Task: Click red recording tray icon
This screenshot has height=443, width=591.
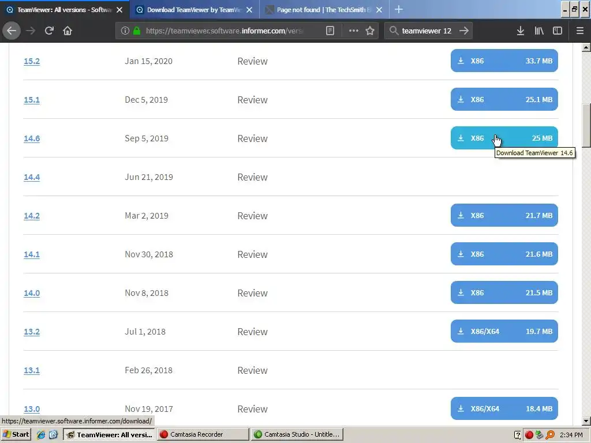Action: pyautogui.click(x=529, y=435)
